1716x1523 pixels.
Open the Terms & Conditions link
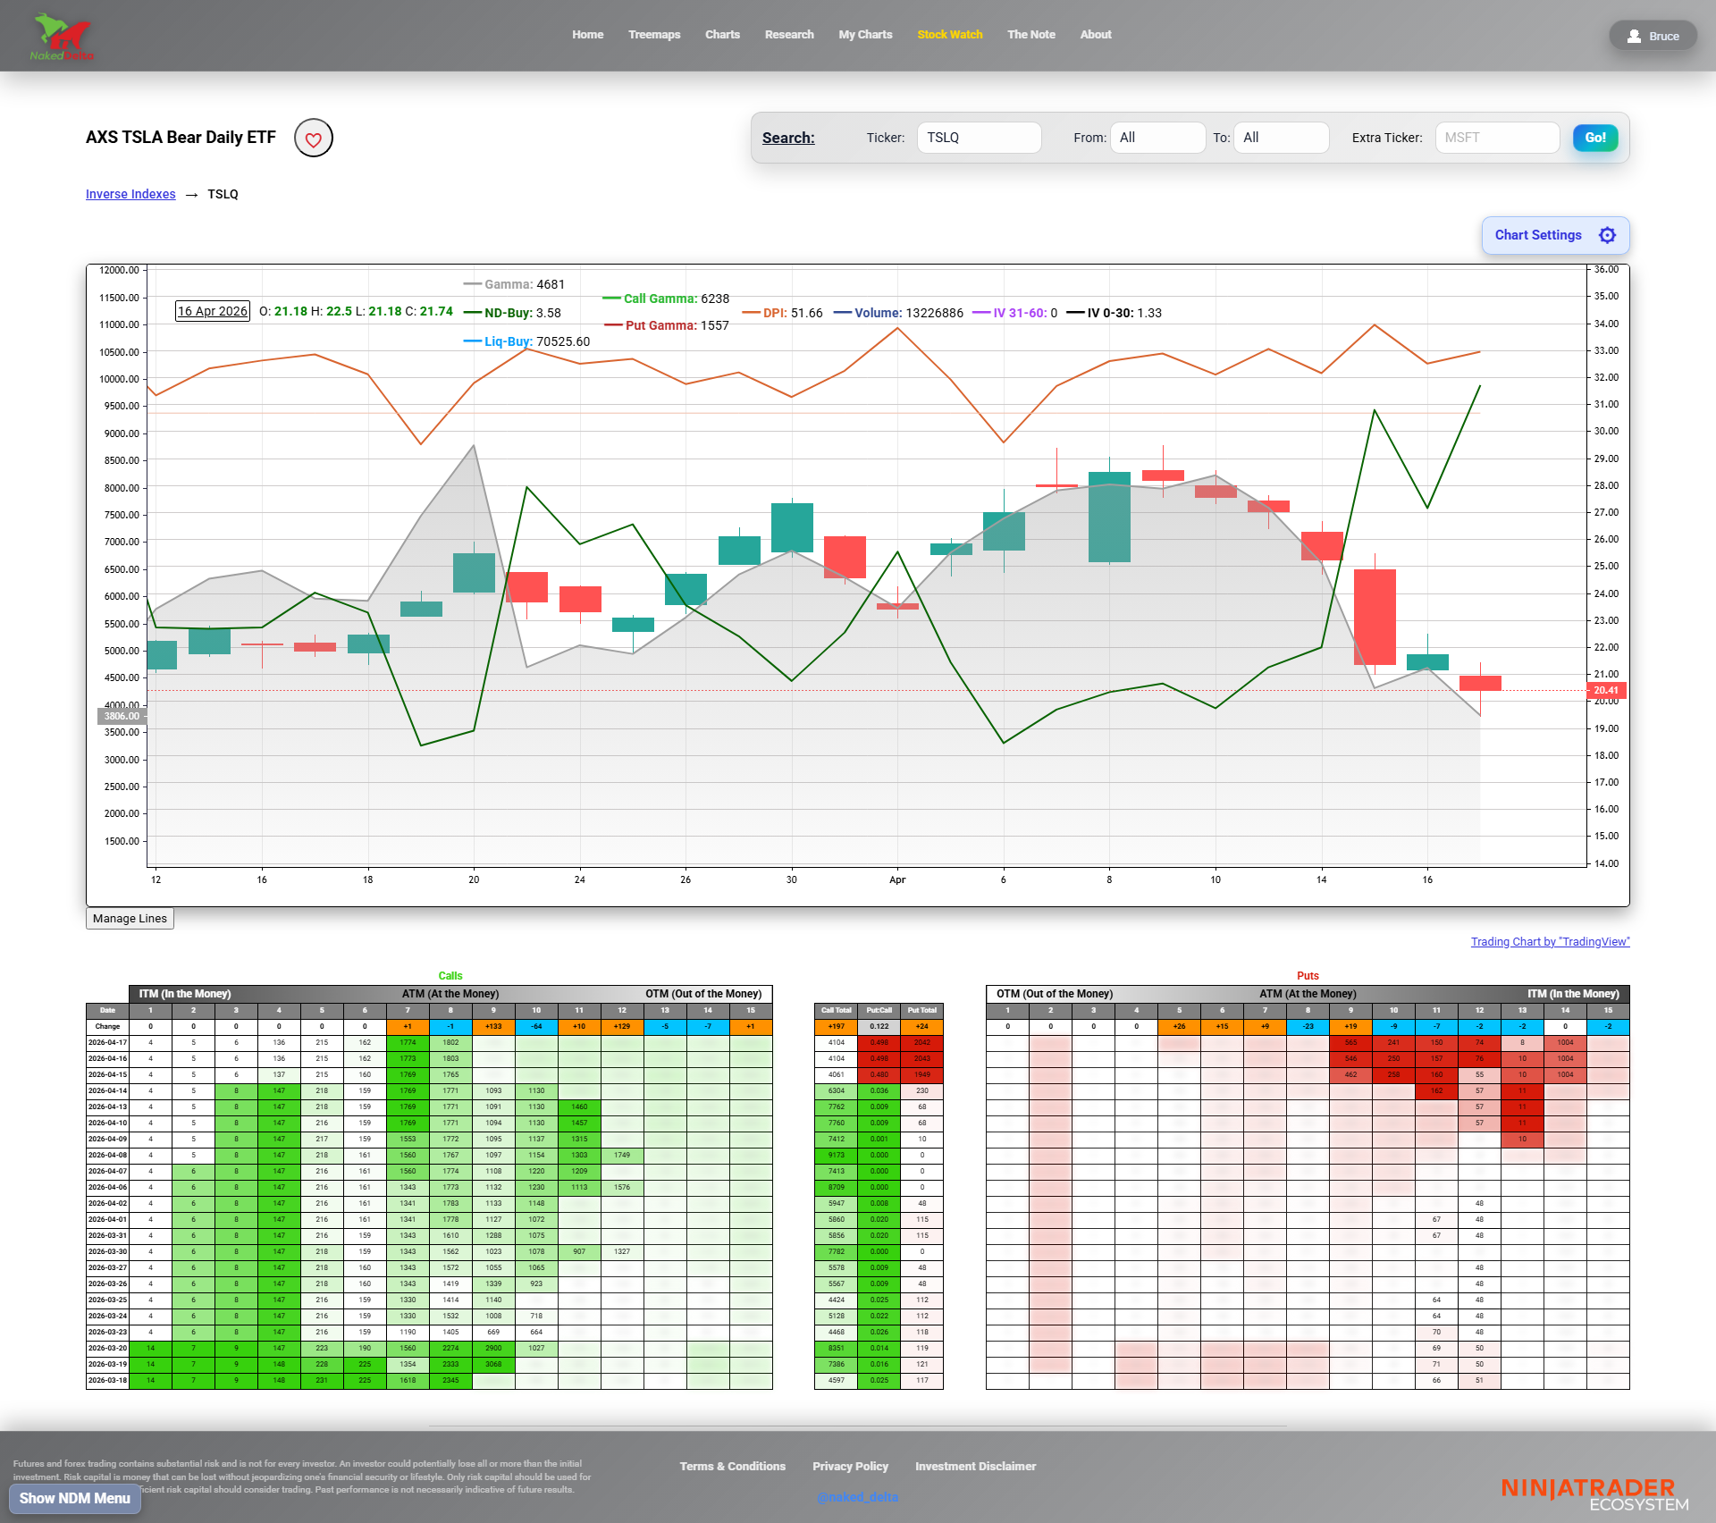(732, 1467)
